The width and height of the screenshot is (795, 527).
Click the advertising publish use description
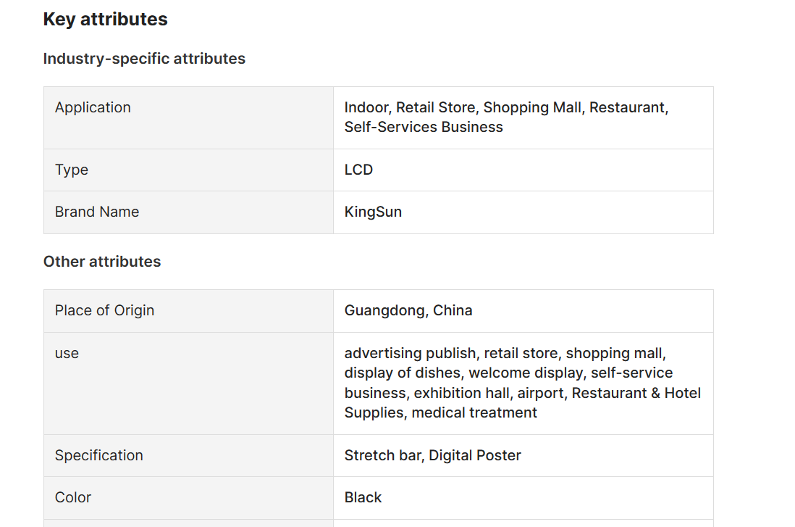pyautogui.click(x=522, y=383)
